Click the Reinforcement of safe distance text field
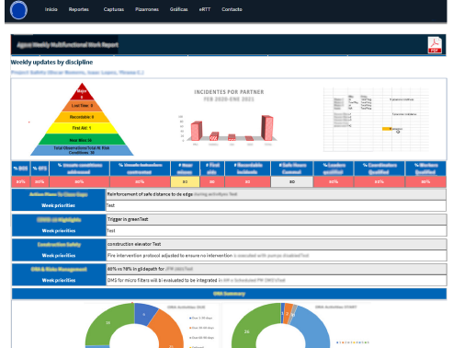This screenshot has width=453, height=348. [x=276, y=194]
